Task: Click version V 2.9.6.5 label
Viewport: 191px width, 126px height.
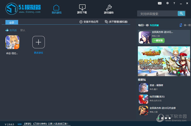Action: coord(9,124)
